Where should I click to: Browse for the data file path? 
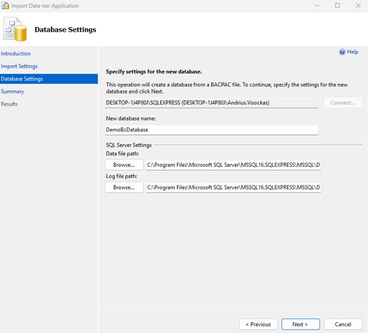pos(124,165)
